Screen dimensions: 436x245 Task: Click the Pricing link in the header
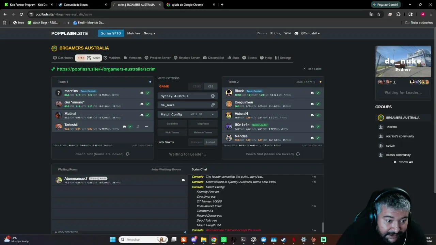(276, 33)
